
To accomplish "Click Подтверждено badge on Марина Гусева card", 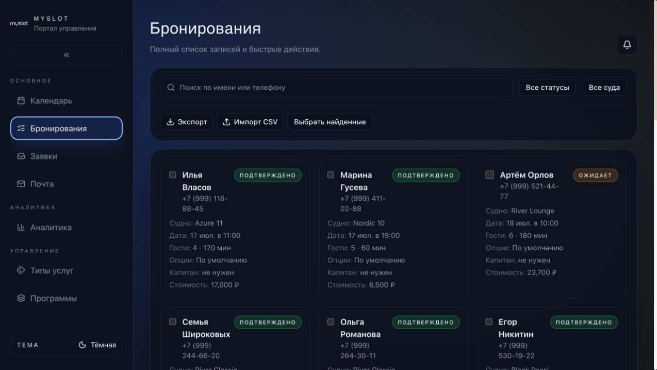I will [x=426, y=175].
